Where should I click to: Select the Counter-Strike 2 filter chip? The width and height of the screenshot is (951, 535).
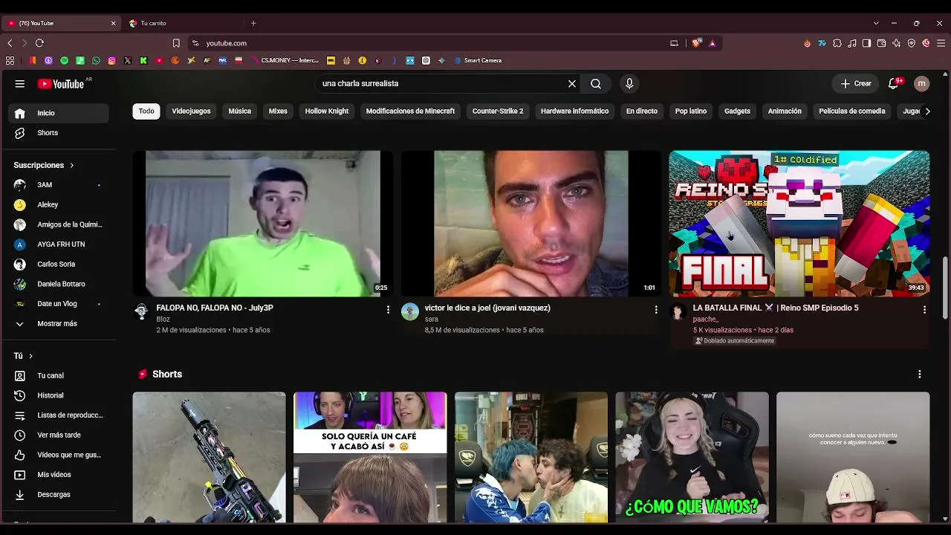coord(498,111)
